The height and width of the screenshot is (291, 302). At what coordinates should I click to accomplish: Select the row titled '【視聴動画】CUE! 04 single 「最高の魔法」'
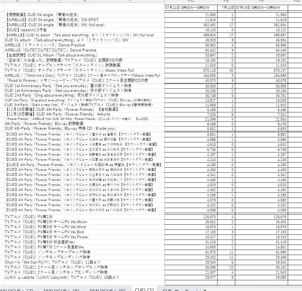click(x=84, y=15)
